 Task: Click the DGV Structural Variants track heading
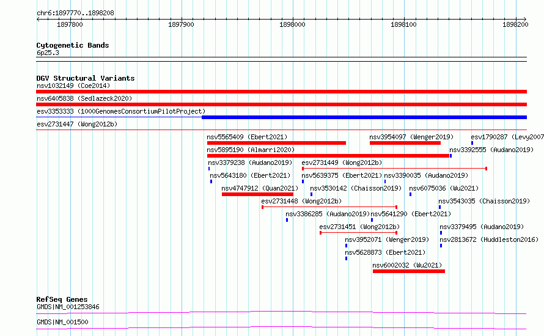(86, 78)
